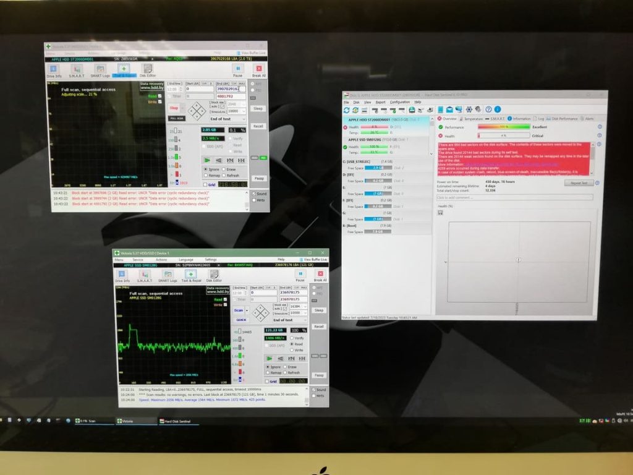Open S.M.A.R.T in the APPLE HDD Victoria window

pos(77,71)
